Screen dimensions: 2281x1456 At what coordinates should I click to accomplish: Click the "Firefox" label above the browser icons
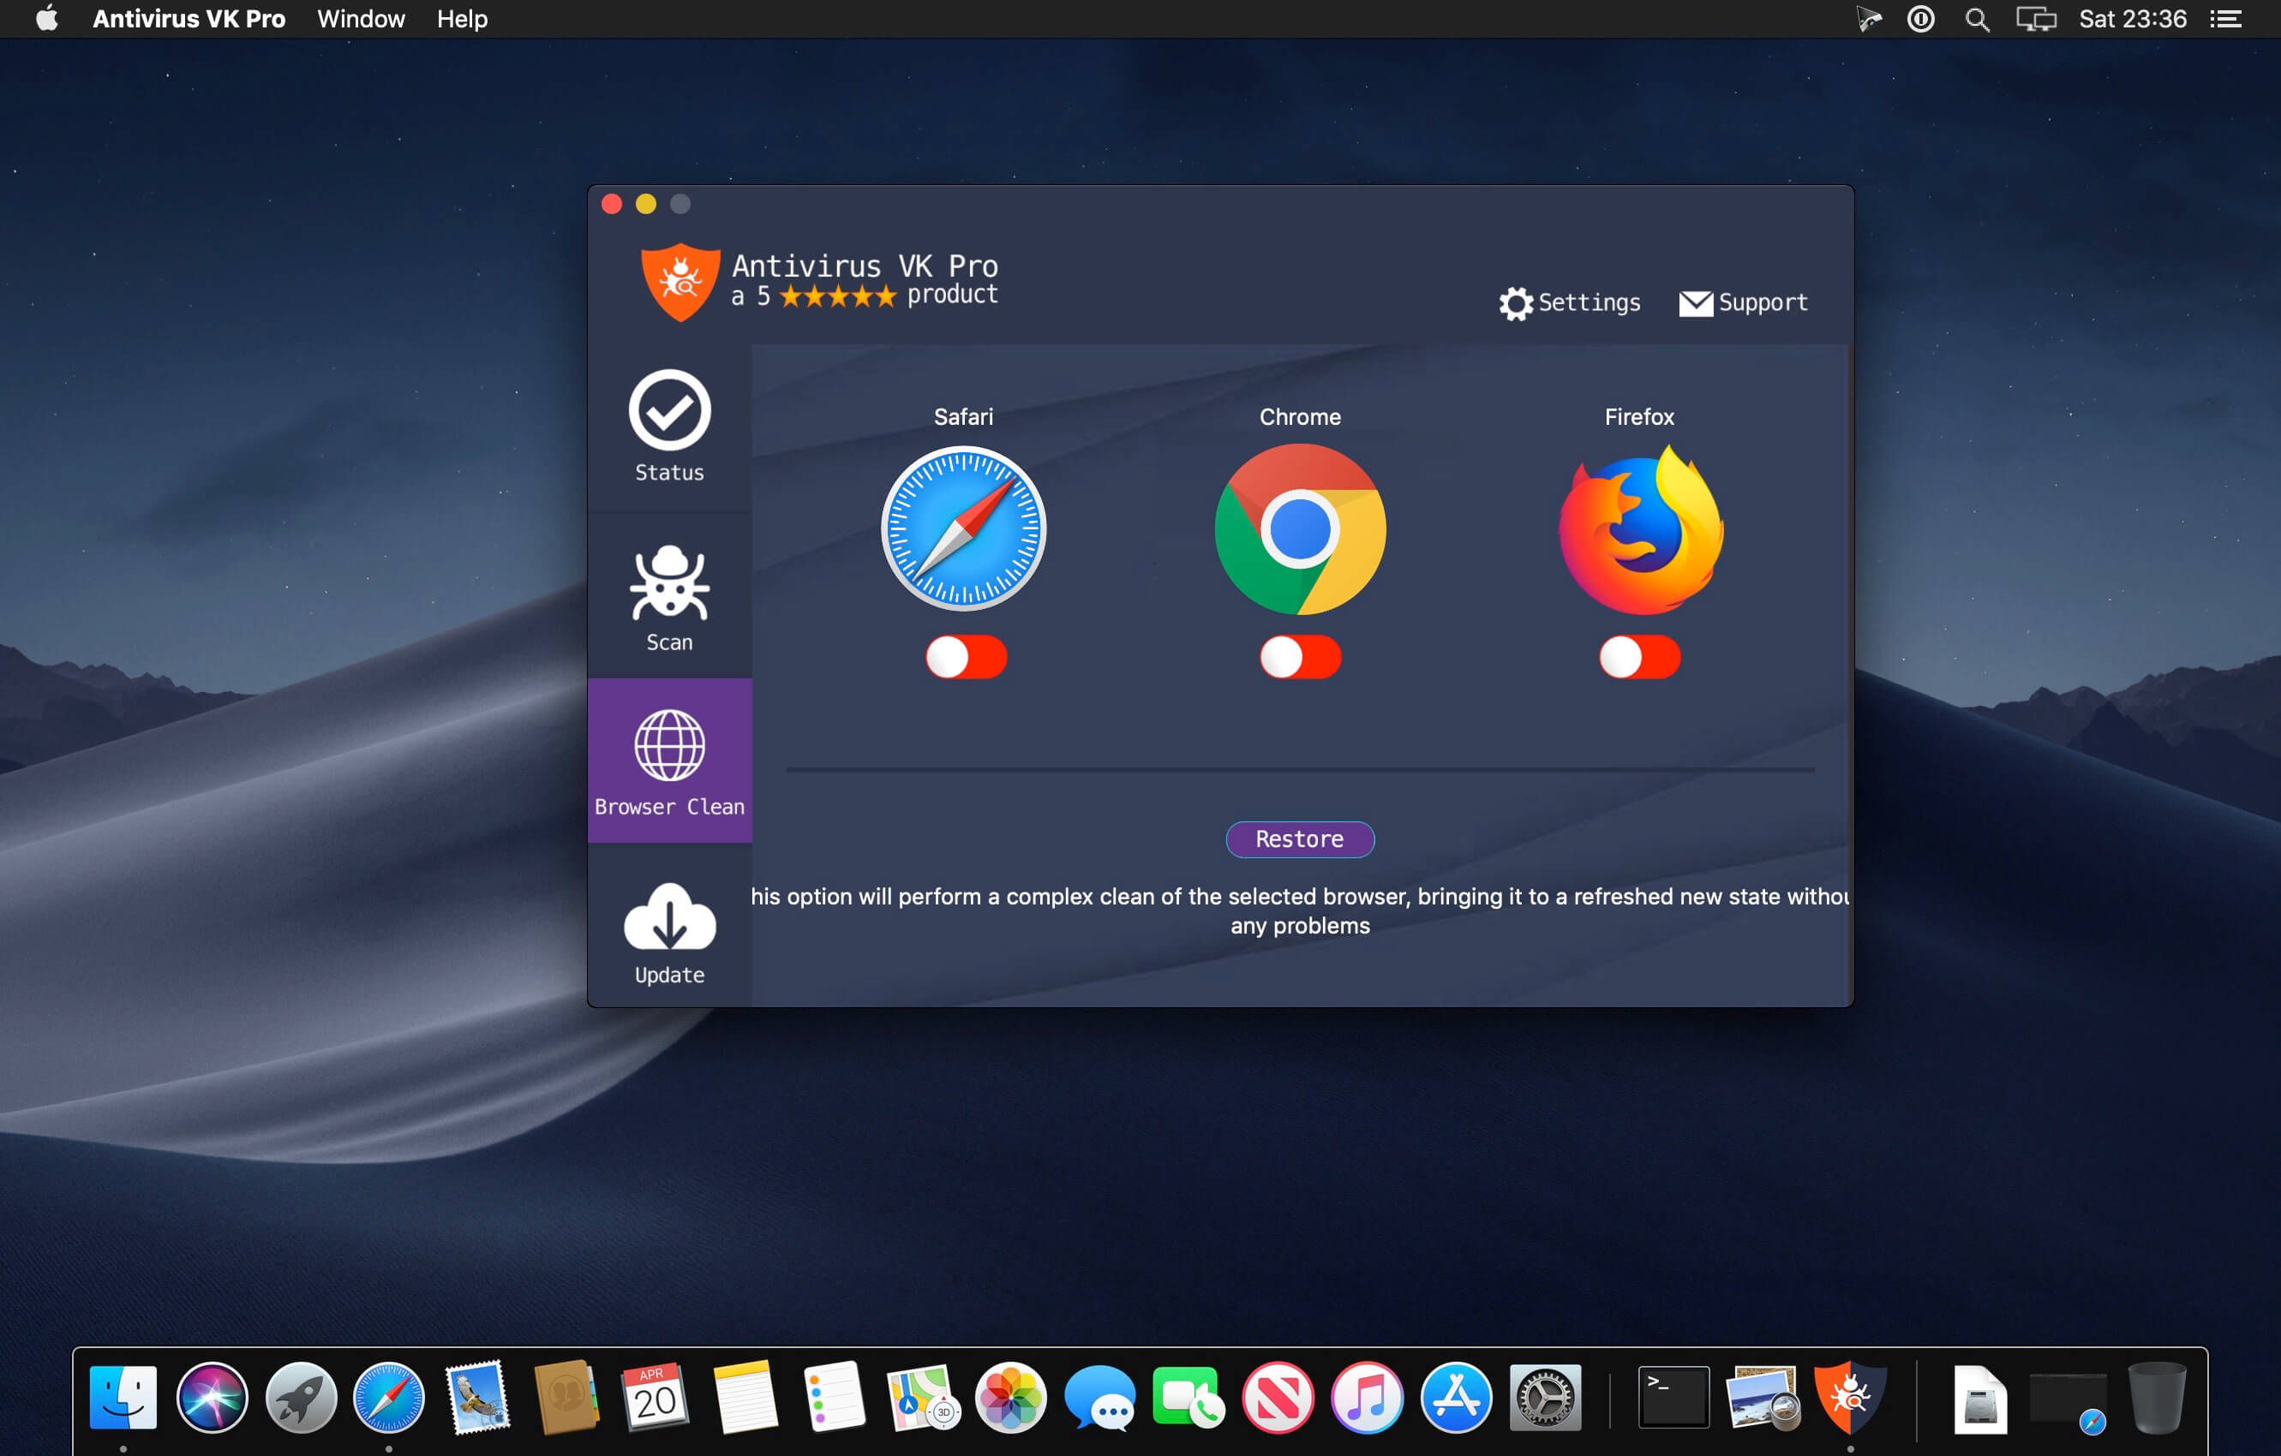[x=1638, y=416]
